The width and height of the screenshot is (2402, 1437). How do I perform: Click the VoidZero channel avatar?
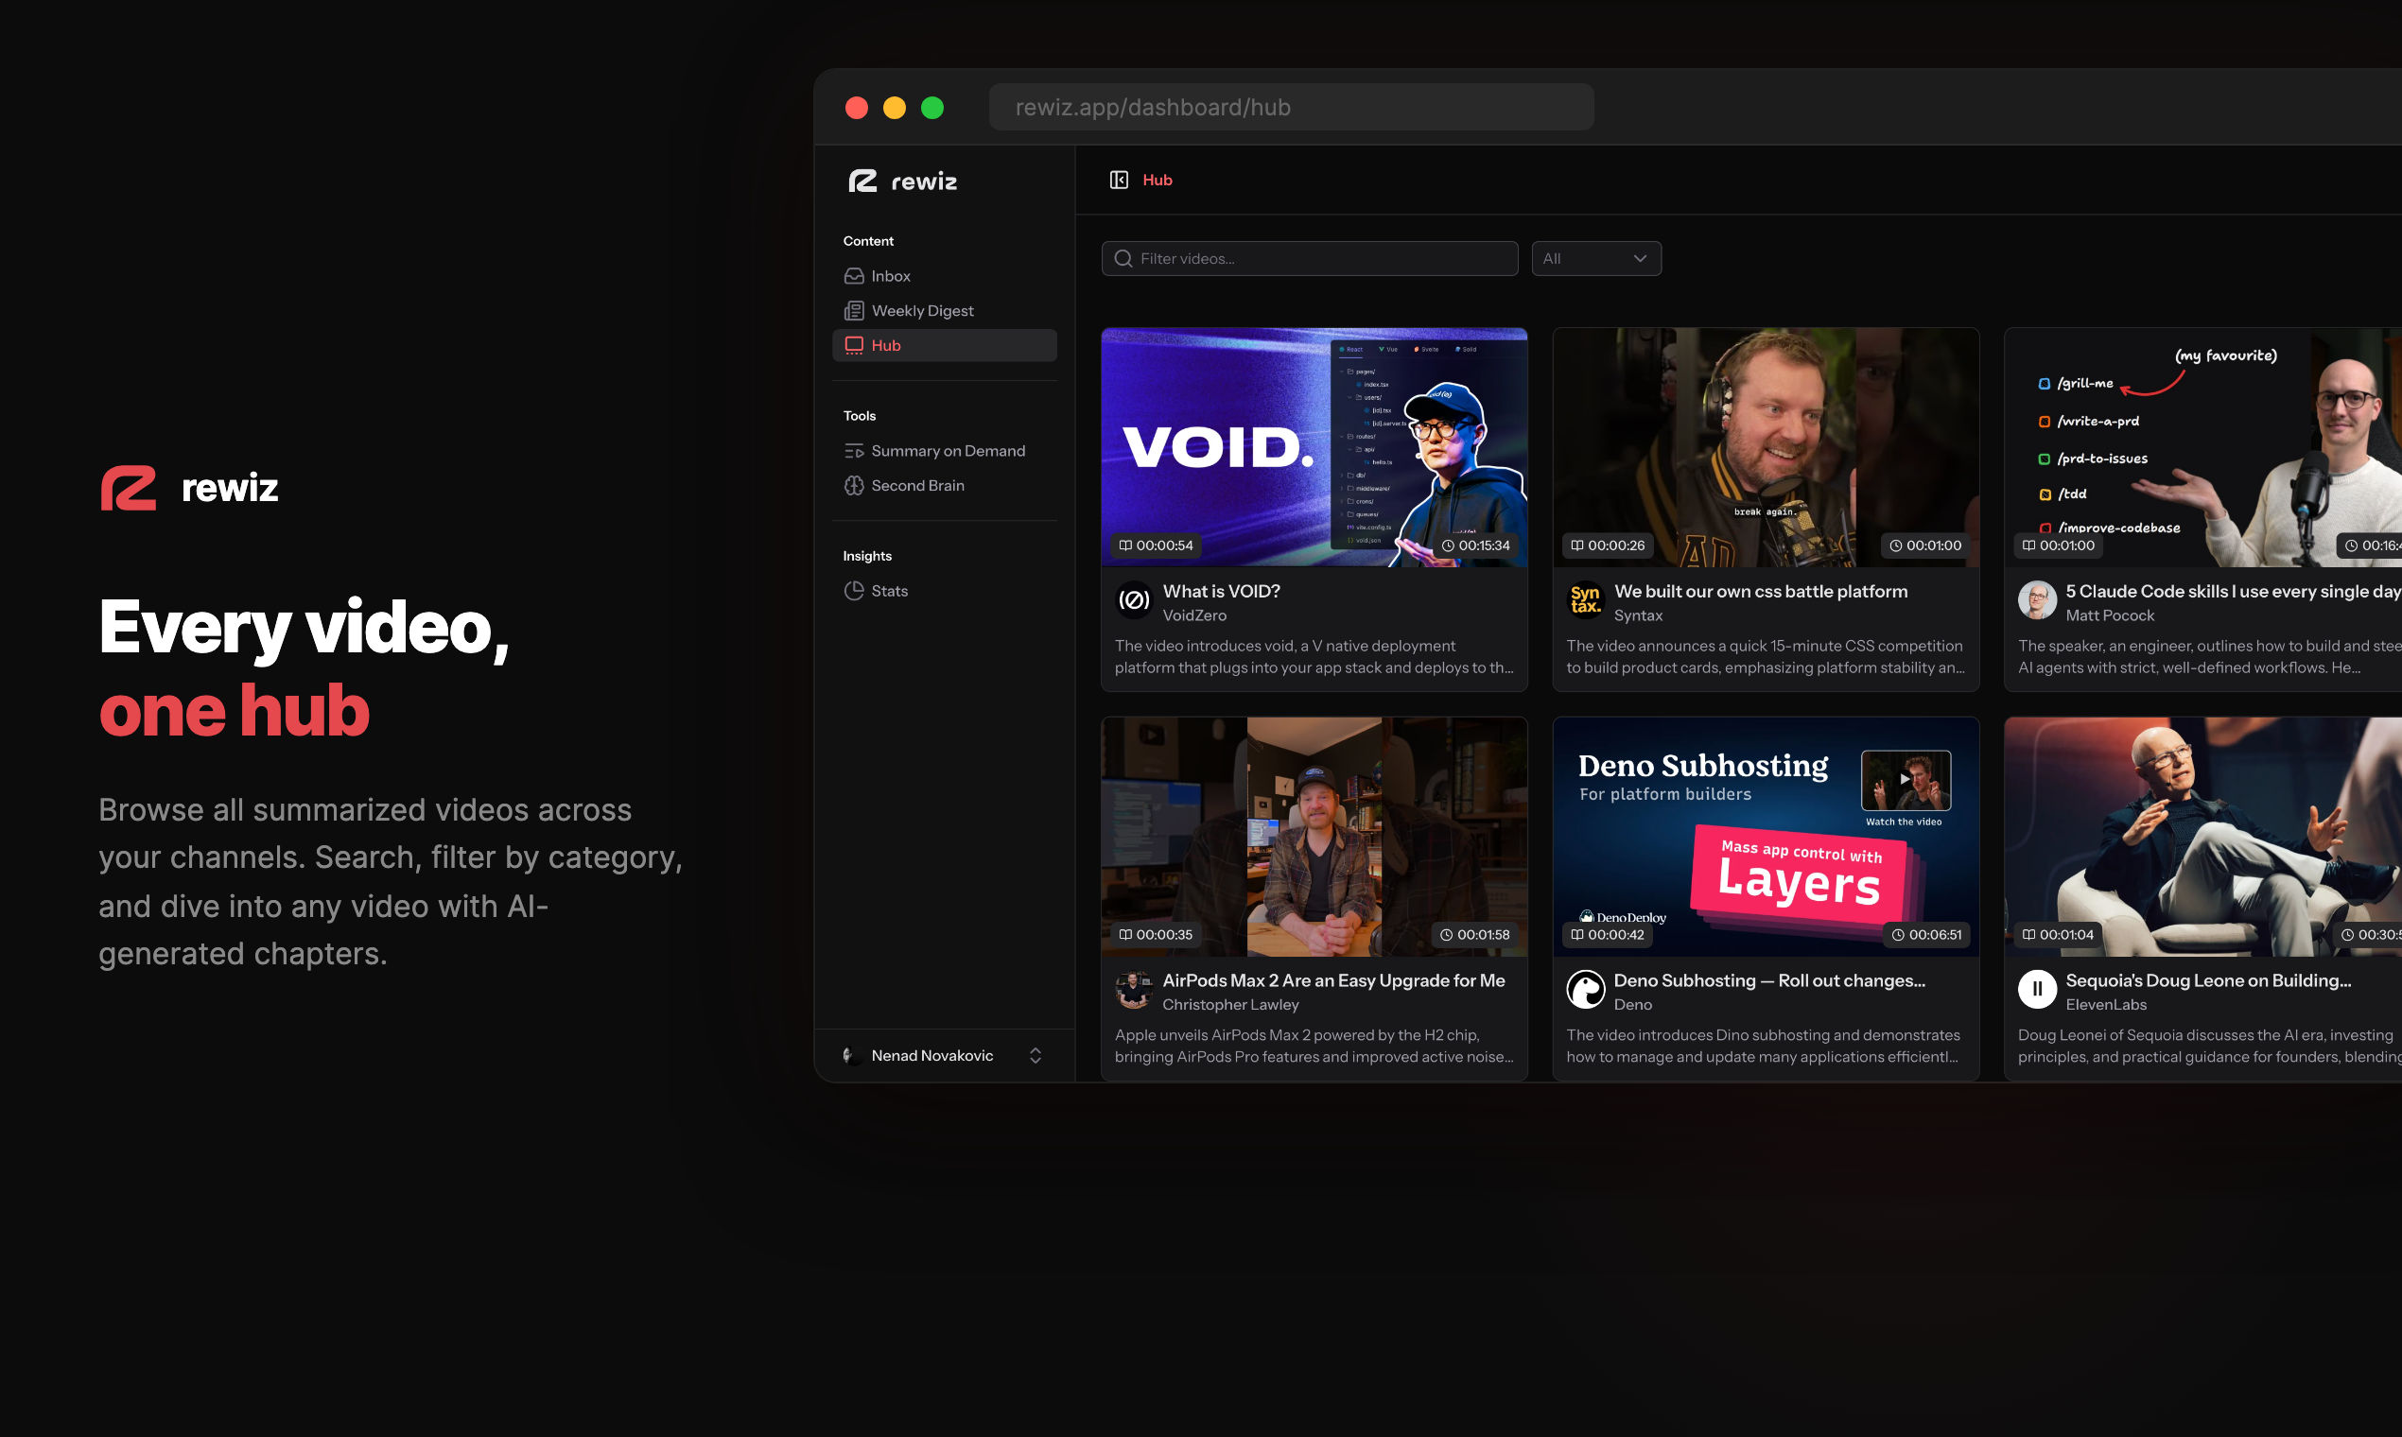(x=1134, y=600)
